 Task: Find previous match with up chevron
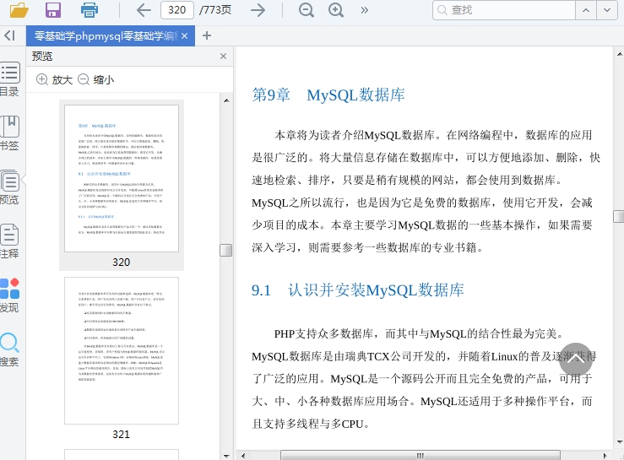[586, 10]
